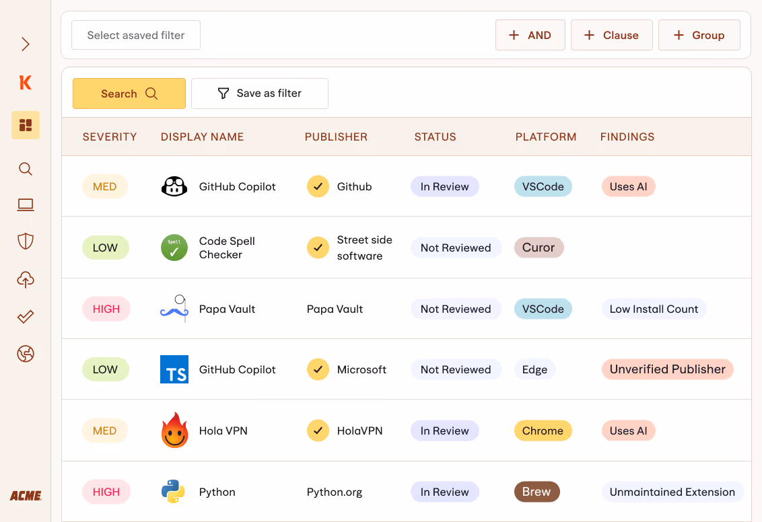The width and height of the screenshot is (762, 522).
Task: Click Not Reviewed status for Code Spell Checker
Action: click(456, 248)
